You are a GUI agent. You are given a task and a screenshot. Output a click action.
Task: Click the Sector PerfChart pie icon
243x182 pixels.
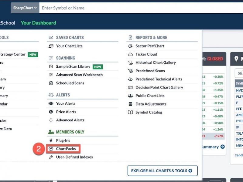pos(130,46)
